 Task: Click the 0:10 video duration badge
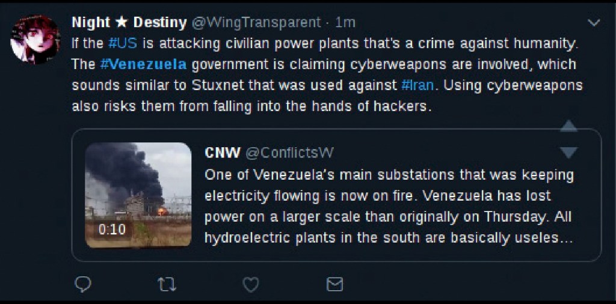[112, 229]
